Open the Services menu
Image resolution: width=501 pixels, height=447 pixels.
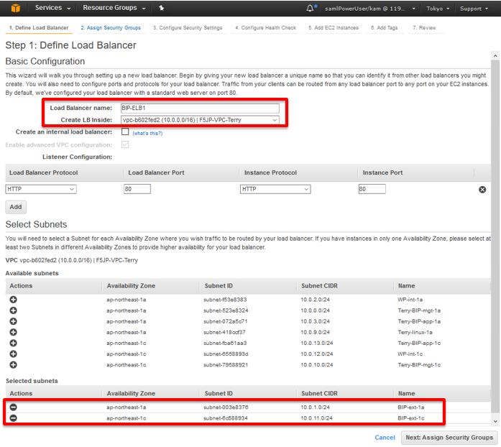coord(52,8)
